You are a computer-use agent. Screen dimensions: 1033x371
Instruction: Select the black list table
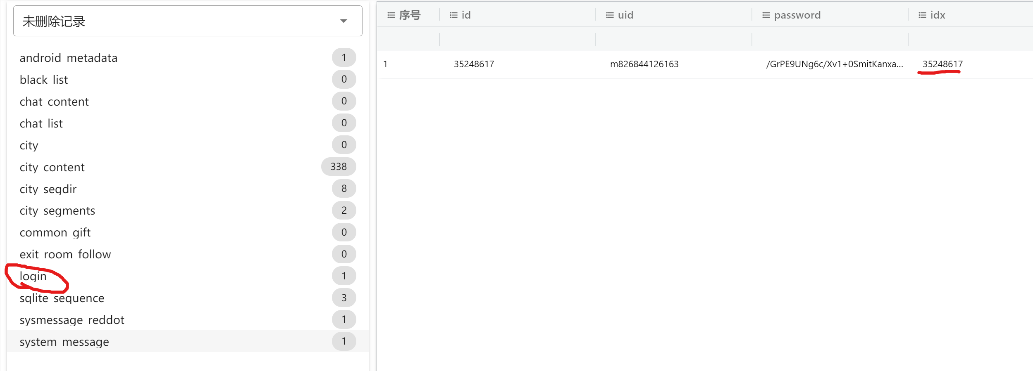pos(44,80)
